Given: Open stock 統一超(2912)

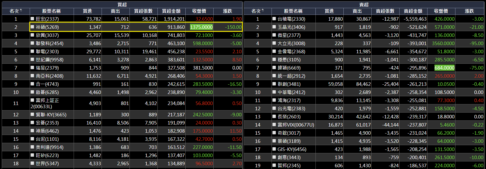Looking at the screenshot, I should pyautogui.click(x=291, y=76).
